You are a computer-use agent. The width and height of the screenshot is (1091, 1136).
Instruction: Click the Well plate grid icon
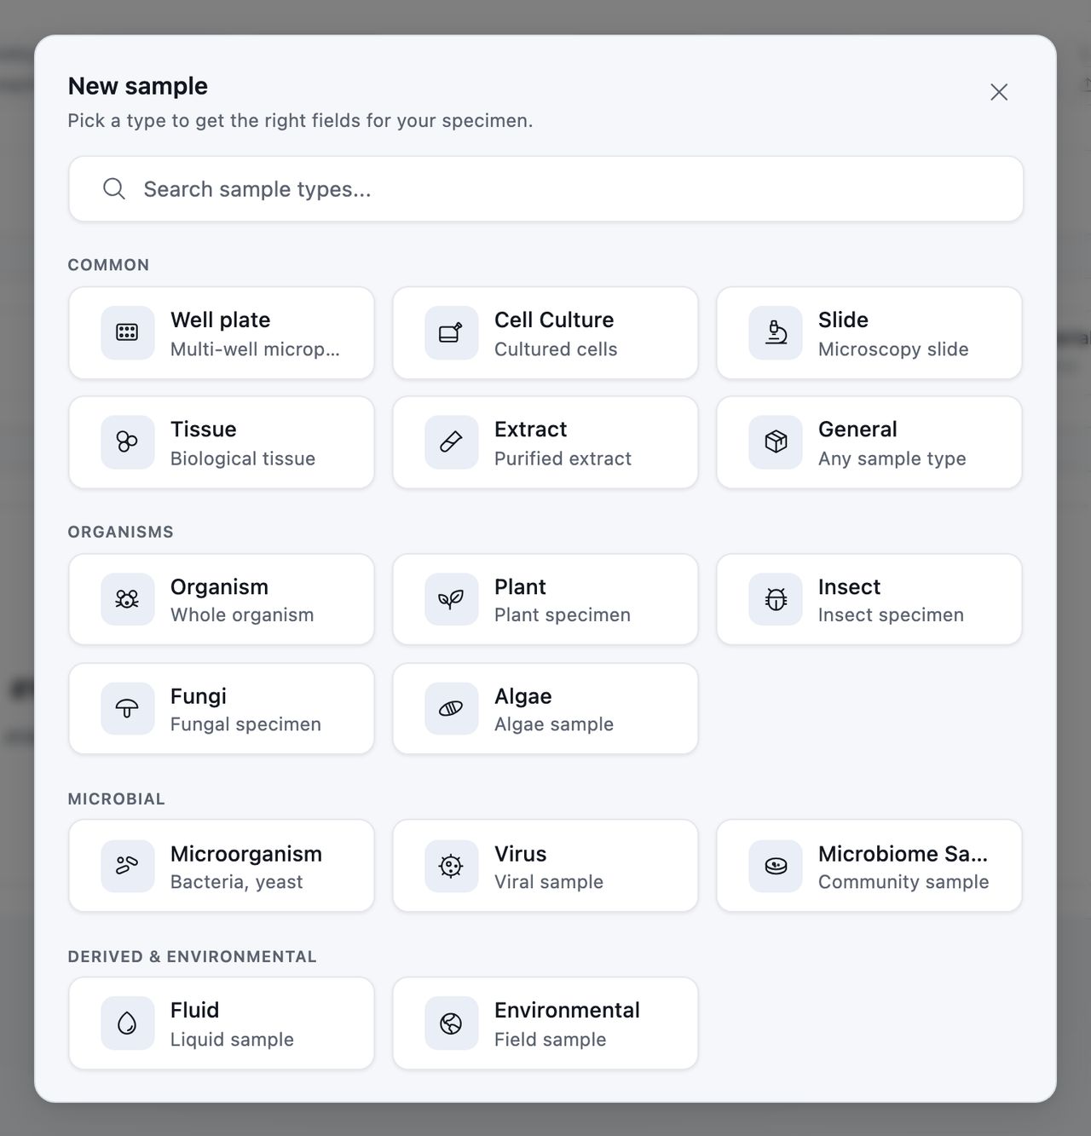pos(127,333)
